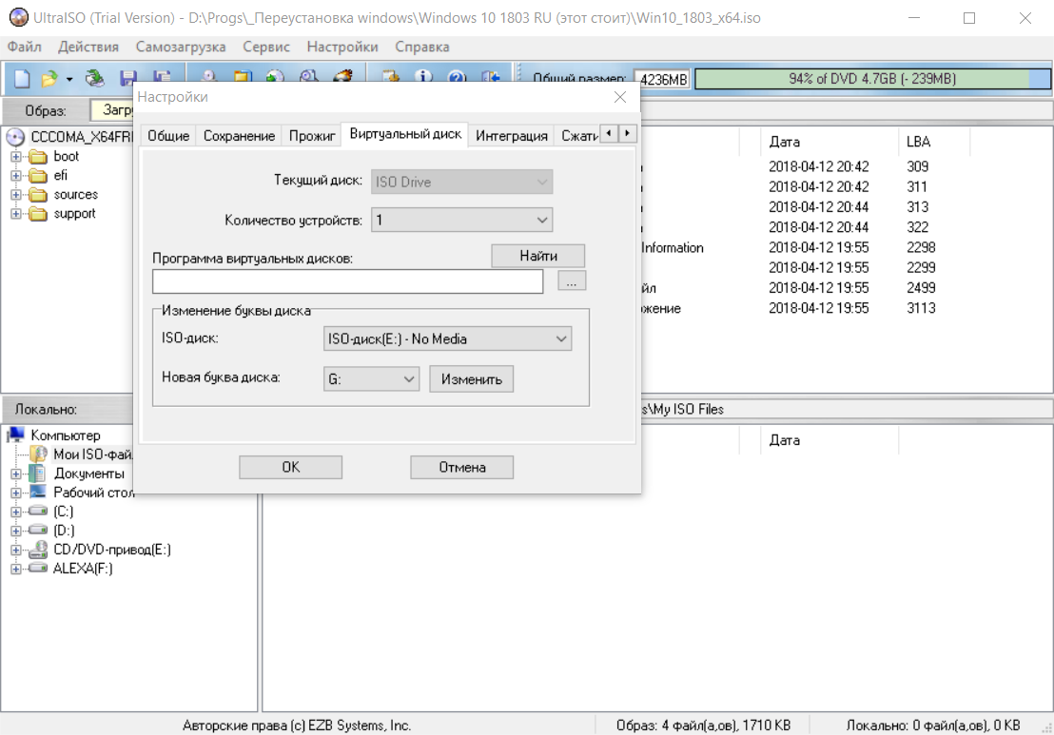Select the Компьютер icon in local tree

(15, 435)
